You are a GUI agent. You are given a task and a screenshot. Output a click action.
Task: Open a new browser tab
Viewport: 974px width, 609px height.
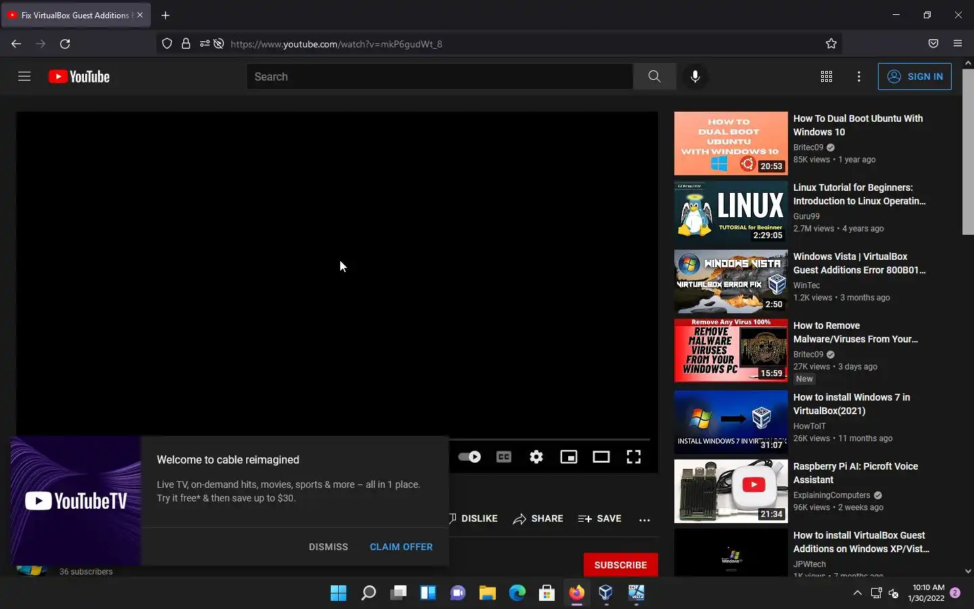click(166, 15)
